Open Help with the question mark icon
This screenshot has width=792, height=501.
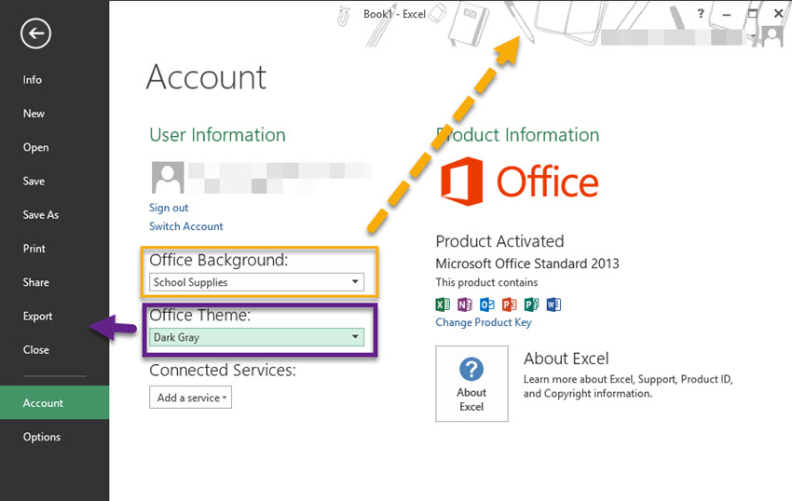(700, 14)
